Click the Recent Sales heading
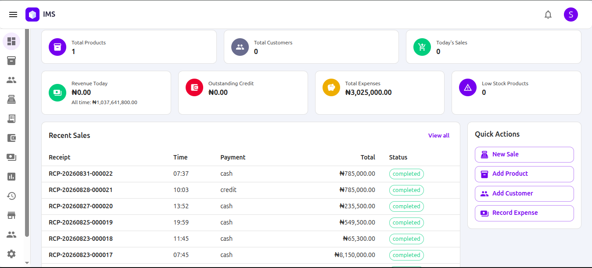Viewport: 592px width, 268px height. coord(69,136)
